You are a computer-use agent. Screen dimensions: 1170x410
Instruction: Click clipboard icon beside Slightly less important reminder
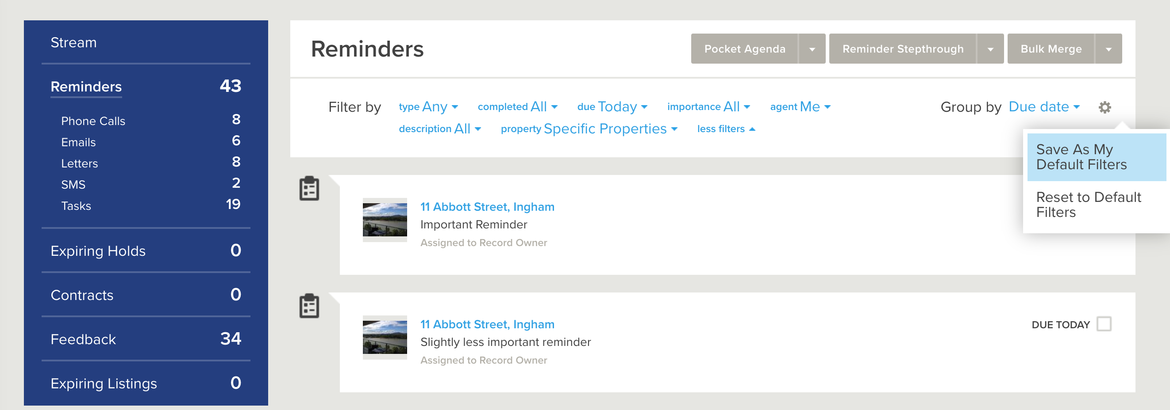(x=309, y=306)
